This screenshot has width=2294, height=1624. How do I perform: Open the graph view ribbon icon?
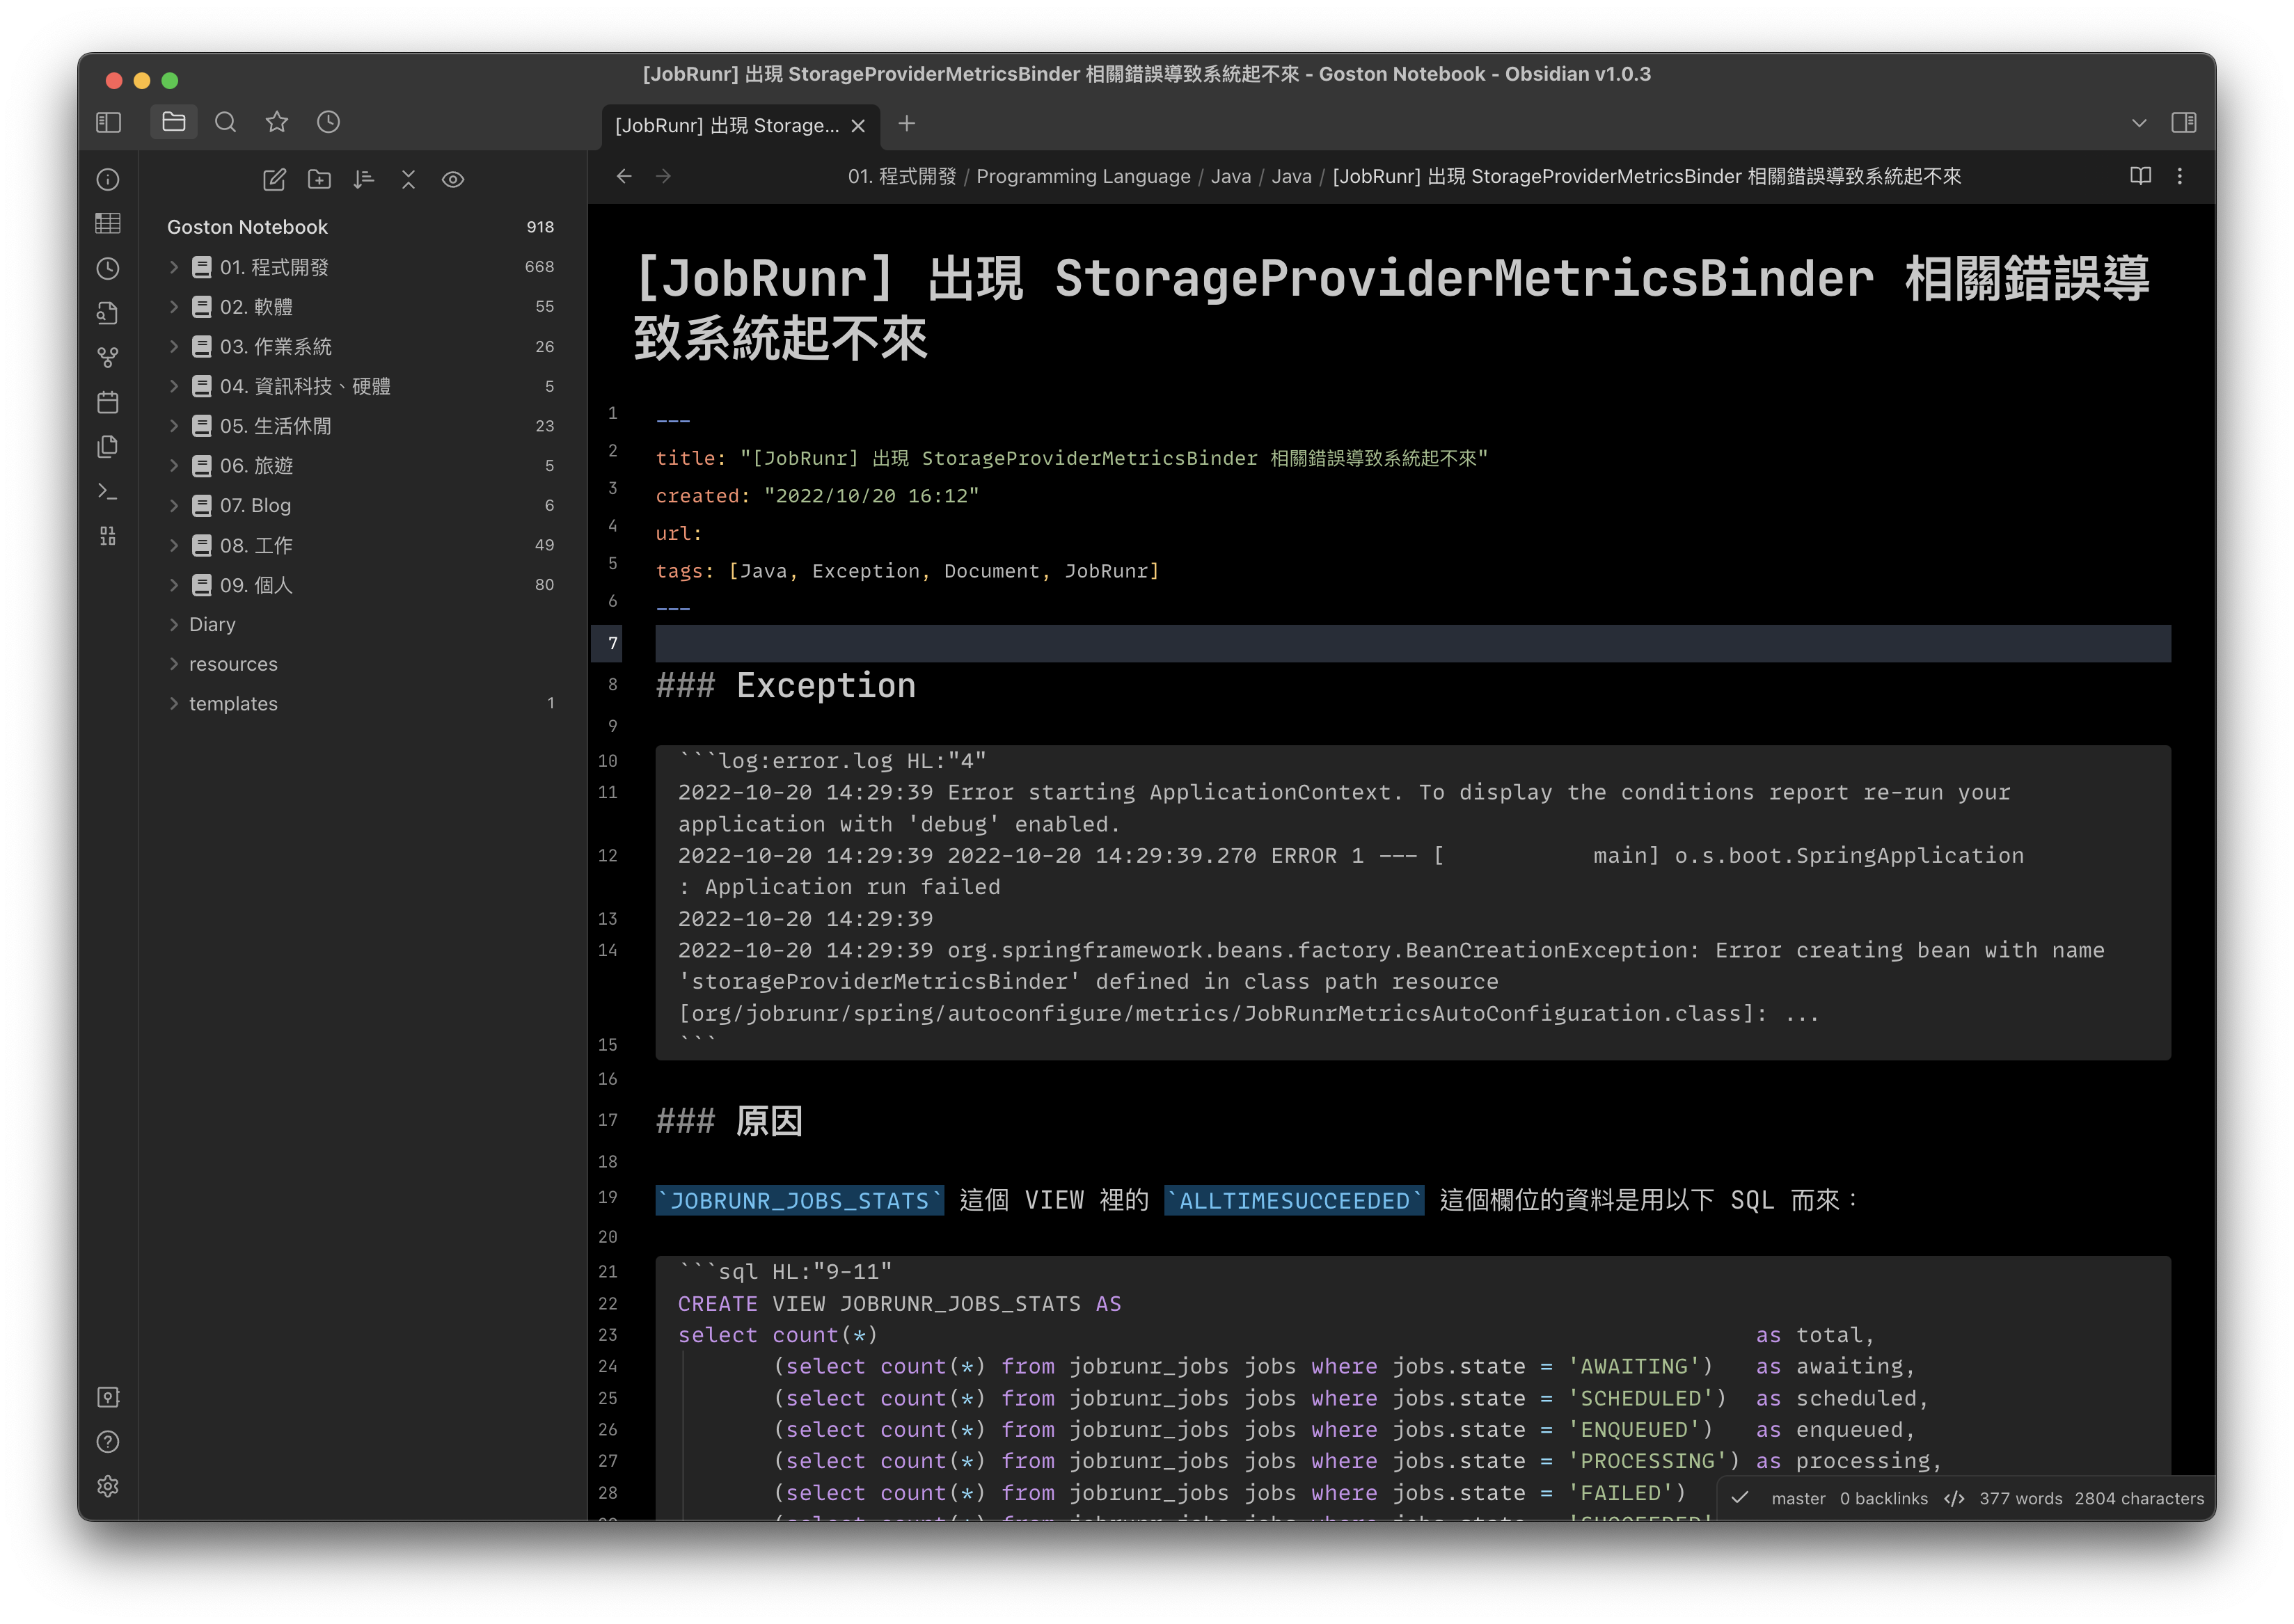pyautogui.click(x=108, y=357)
